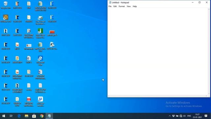Maximize the Notepad window
This screenshot has height=119, width=211.
tap(199, 2)
